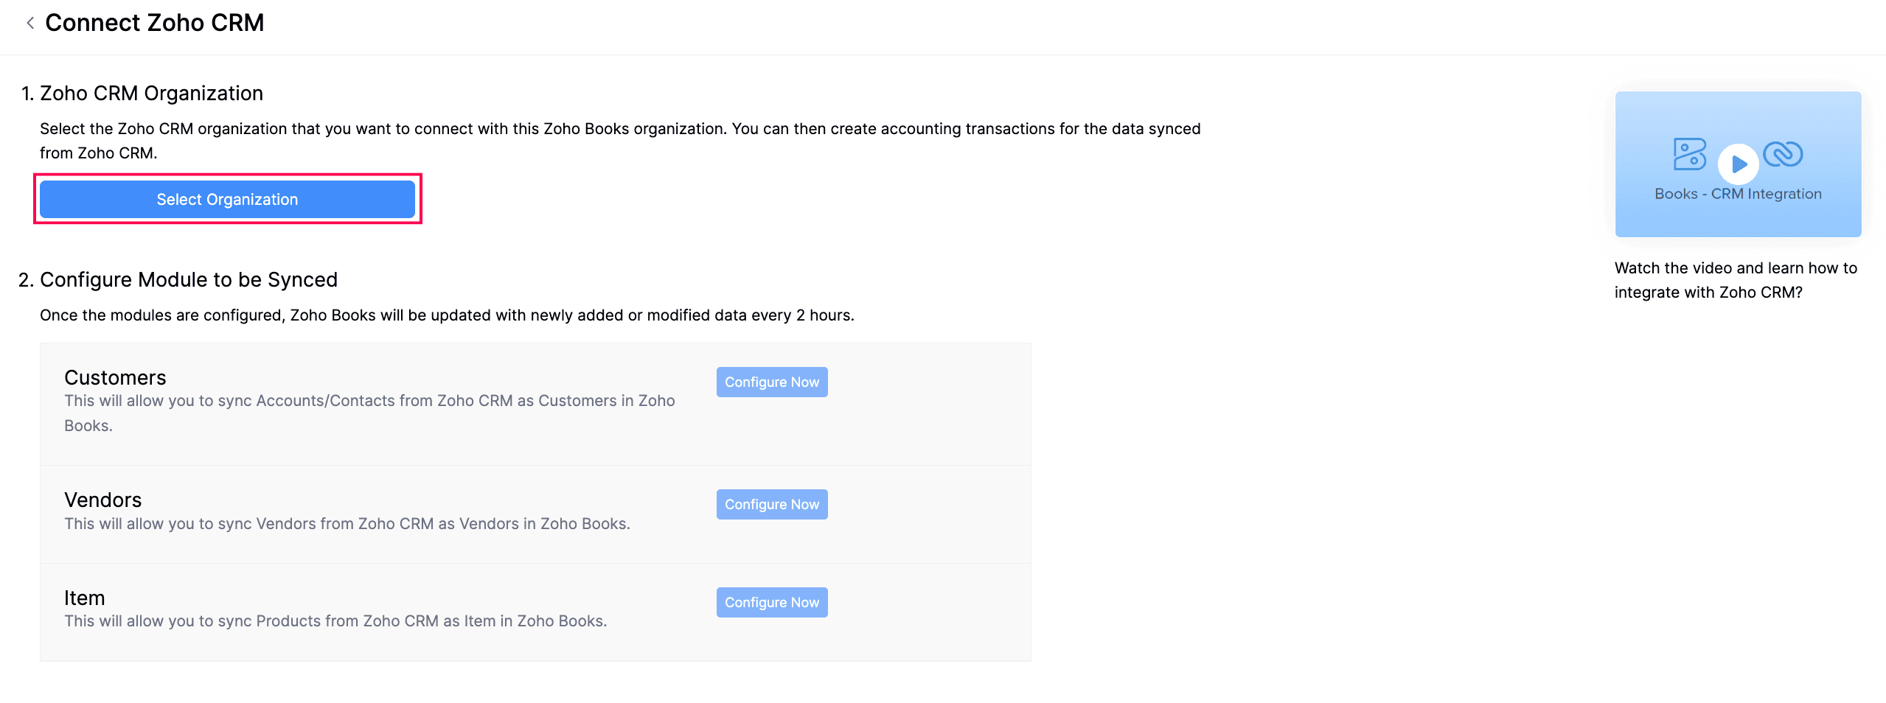This screenshot has width=1886, height=703.
Task: Click the Connect Zoho CRM page title
Action: pos(155,23)
